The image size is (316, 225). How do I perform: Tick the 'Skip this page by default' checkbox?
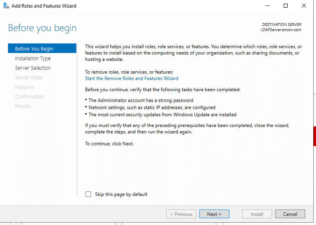88,194
